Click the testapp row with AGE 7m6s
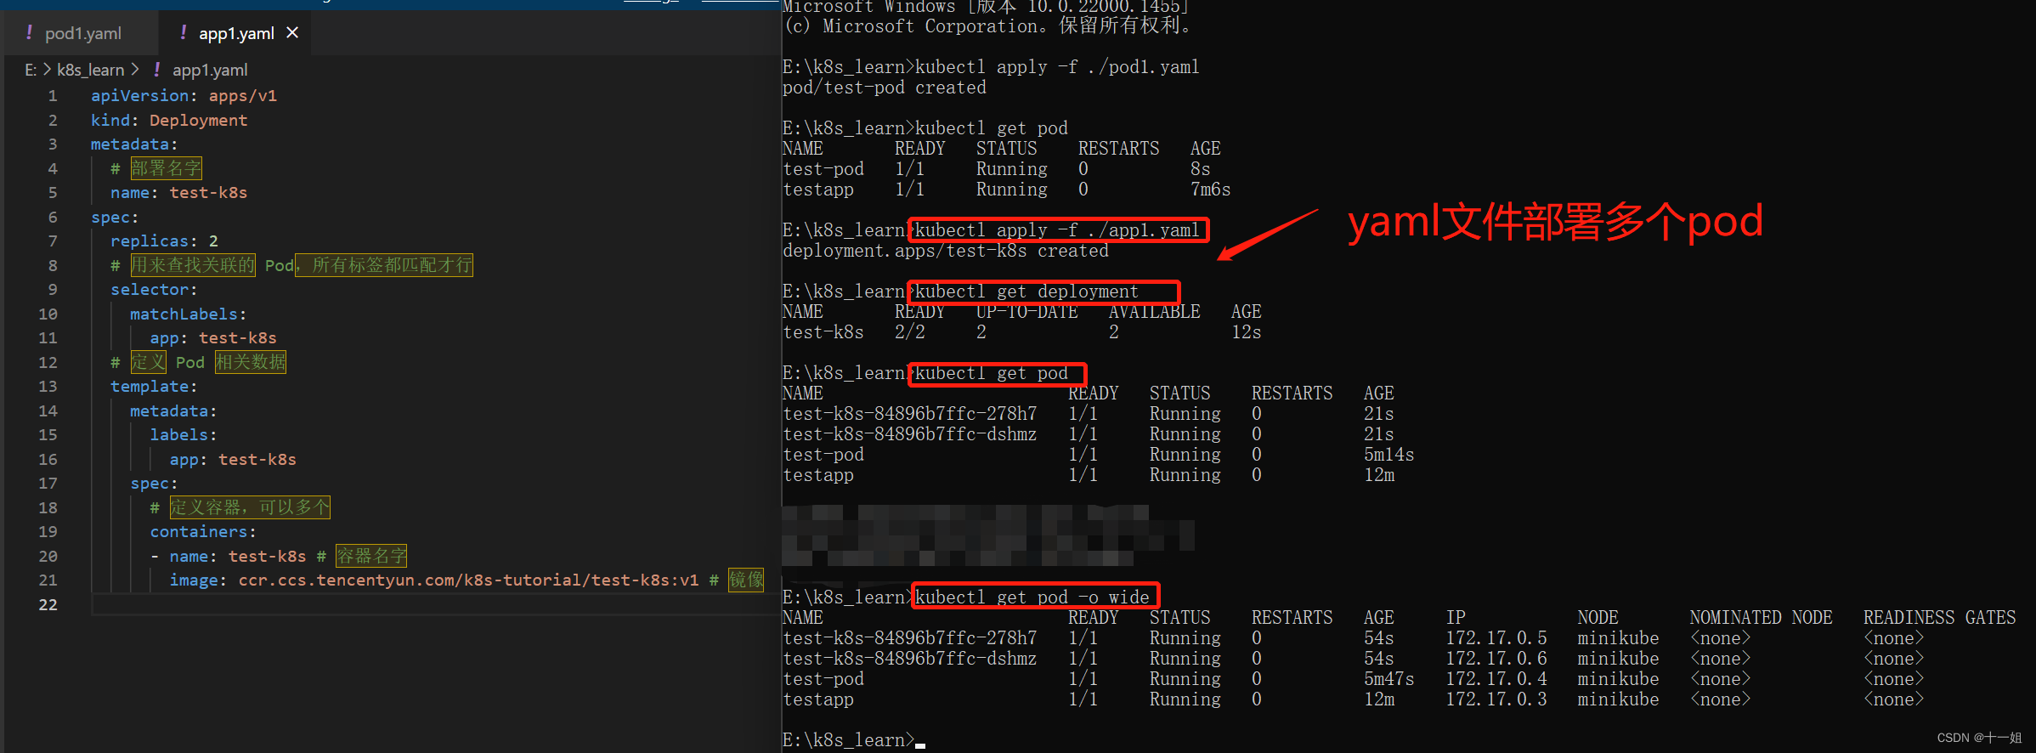Screen dimensions: 2036x753 (1007, 190)
